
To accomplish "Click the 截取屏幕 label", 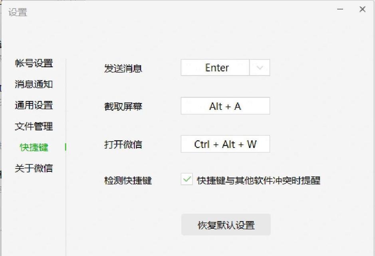I will point(123,107).
